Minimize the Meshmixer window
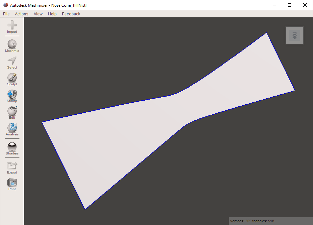Image resolution: width=313 pixels, height=225 pixels. [274, 5]
